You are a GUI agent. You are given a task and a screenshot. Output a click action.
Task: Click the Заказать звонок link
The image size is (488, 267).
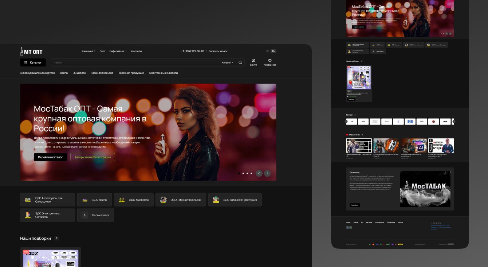tap(218, 51)
